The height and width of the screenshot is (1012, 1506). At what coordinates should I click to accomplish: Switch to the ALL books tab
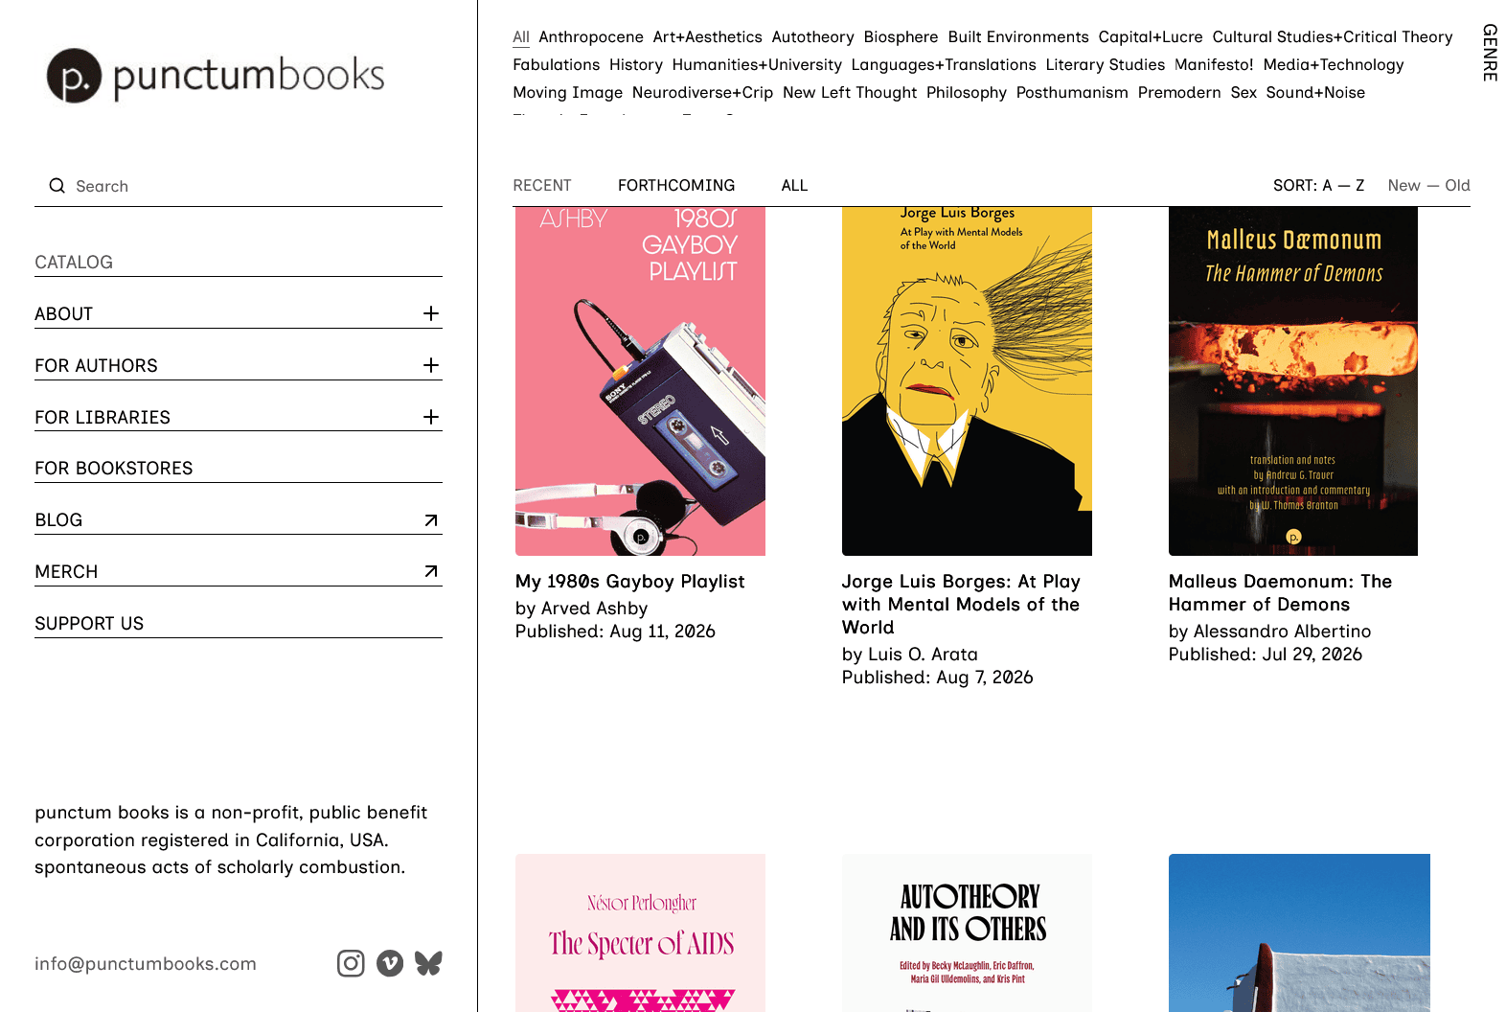794,186
